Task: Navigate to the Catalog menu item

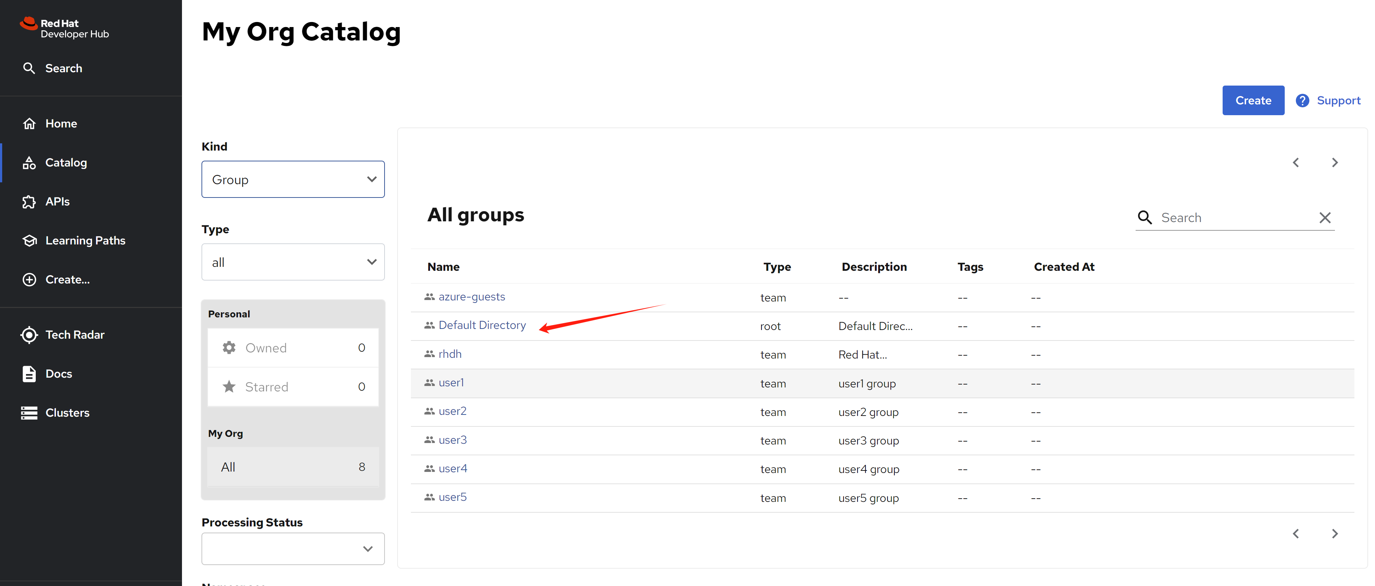Action: click(x=66, y=163)
